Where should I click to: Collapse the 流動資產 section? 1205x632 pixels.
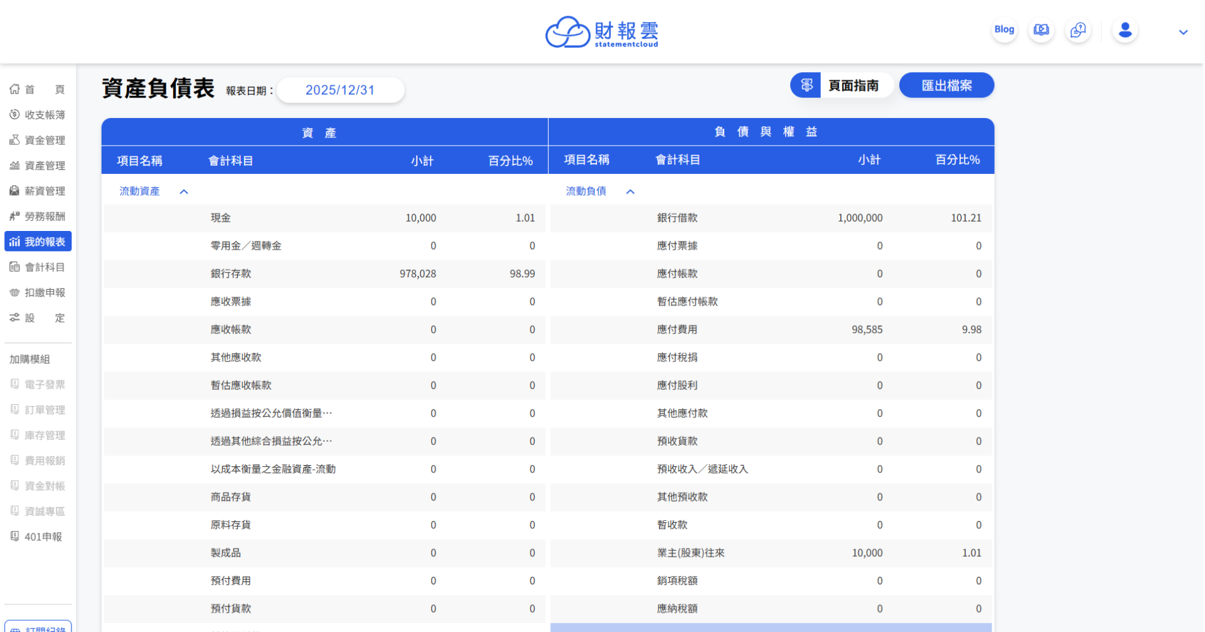pyautogui.click(x=184, y=191)
